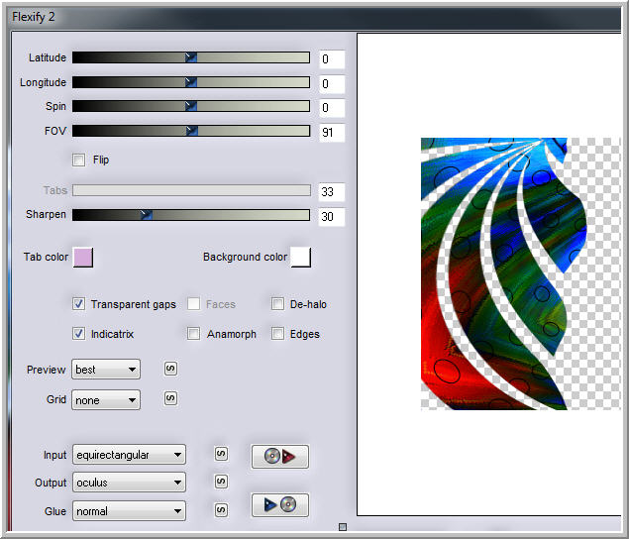Click the Sharpen slider handle

point(147,215)
